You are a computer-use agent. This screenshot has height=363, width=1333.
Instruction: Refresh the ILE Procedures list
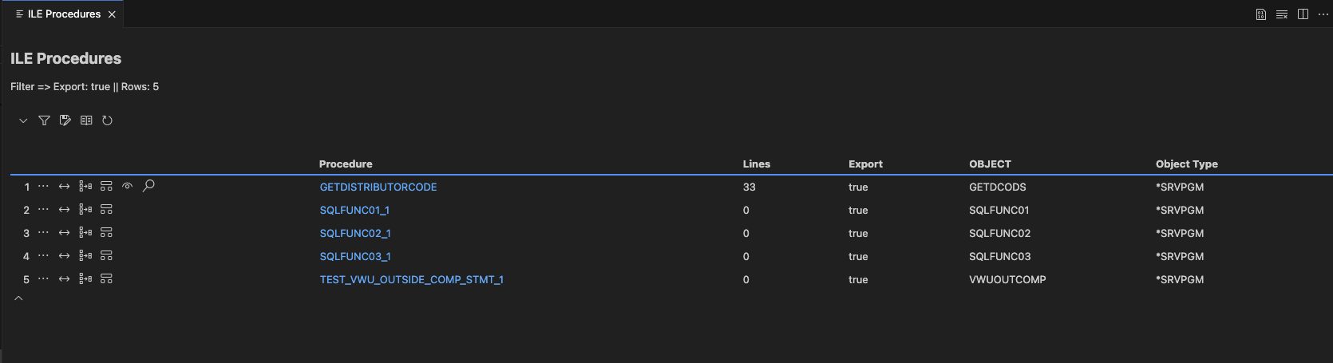point(107,120)
